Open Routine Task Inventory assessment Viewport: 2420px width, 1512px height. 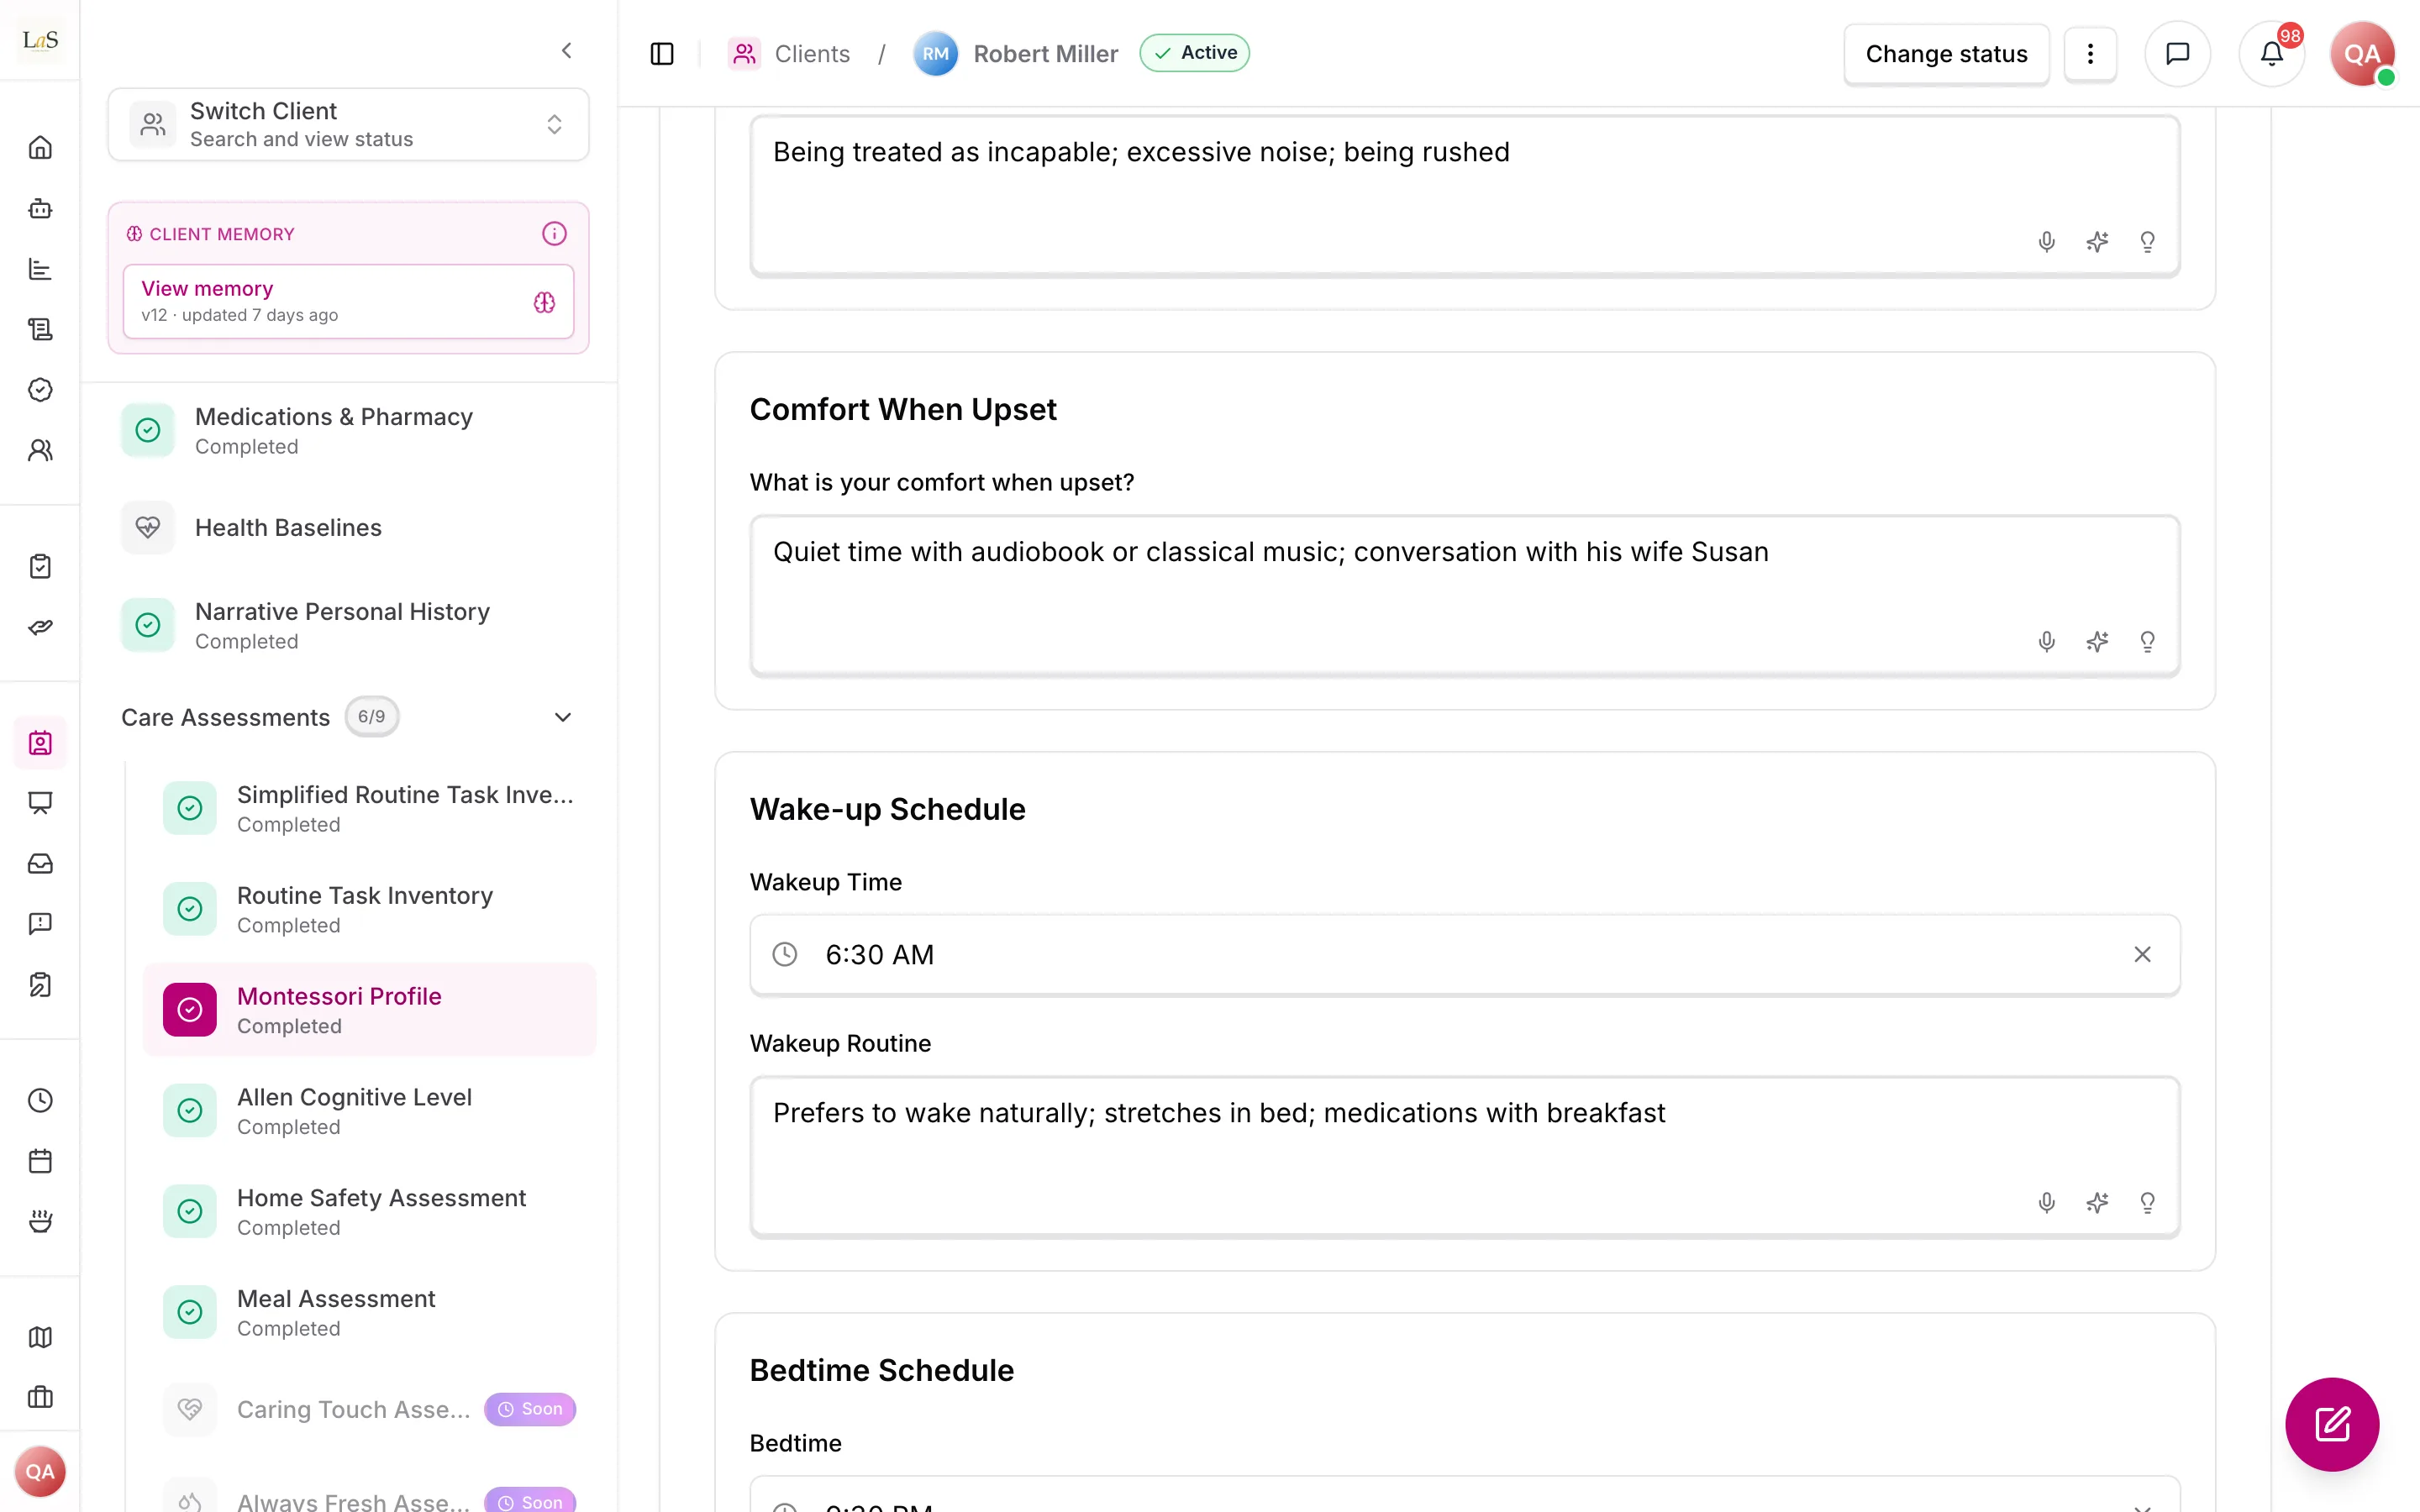pyautogui.click(x=370, y=909)
